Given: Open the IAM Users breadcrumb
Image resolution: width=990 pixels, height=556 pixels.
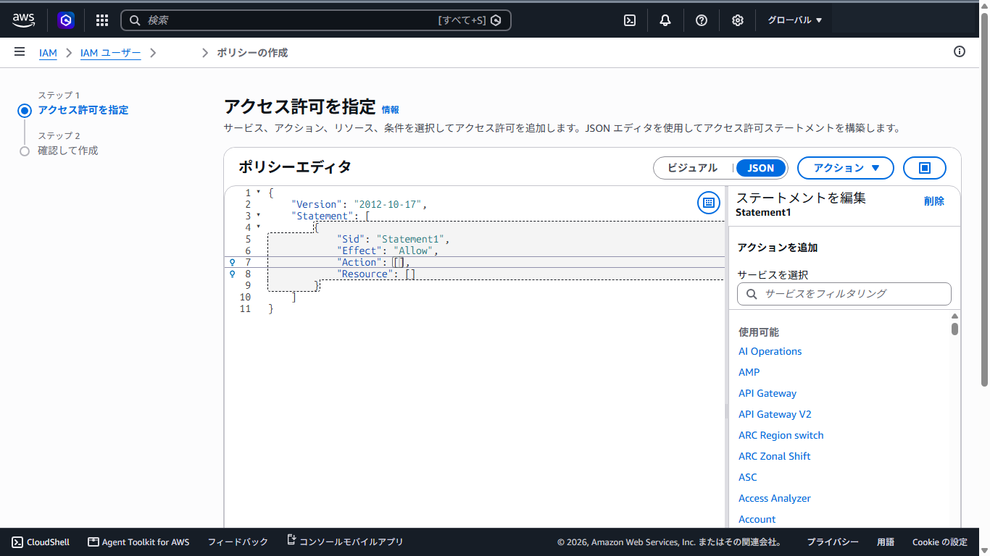Looking at the screenshot, I should pos(110,53).
